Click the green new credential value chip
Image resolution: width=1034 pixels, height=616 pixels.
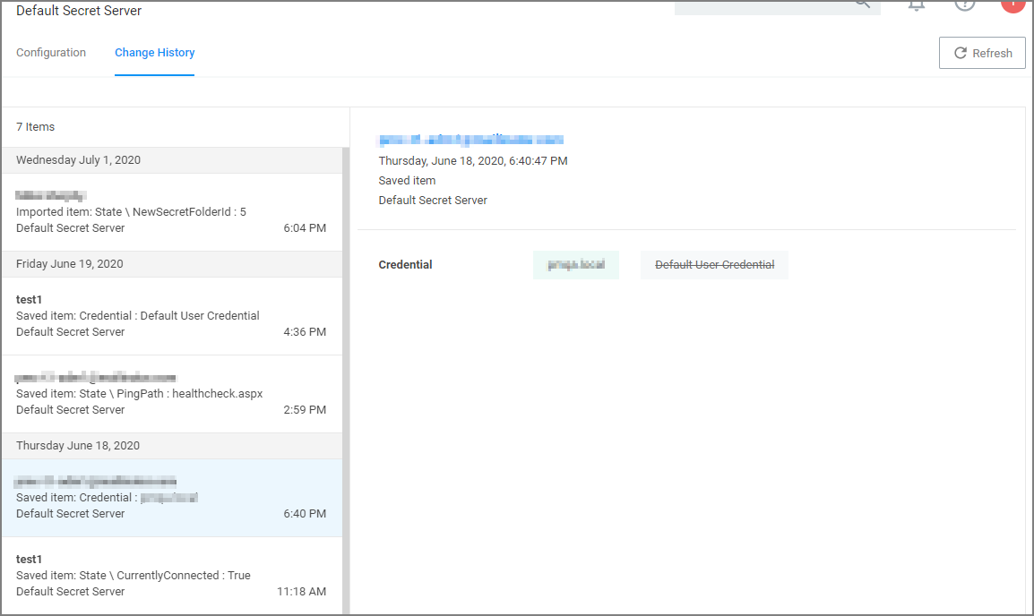(576, 265)
